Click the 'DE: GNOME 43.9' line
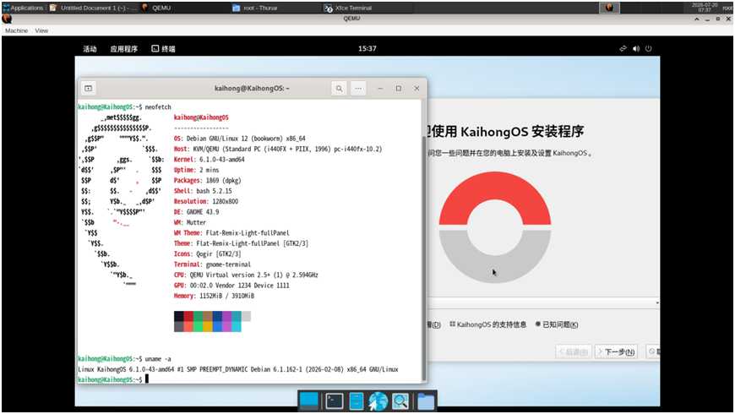This screenshot has height=414, width=735. coord(196,212)
